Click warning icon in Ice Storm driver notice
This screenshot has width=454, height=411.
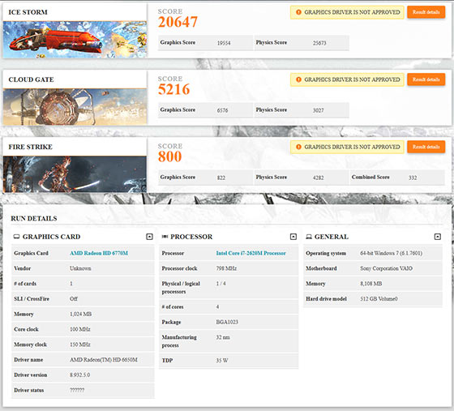tap(298, 12)
